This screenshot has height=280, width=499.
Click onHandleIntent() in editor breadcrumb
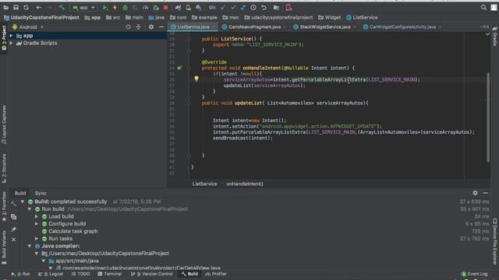245,184
